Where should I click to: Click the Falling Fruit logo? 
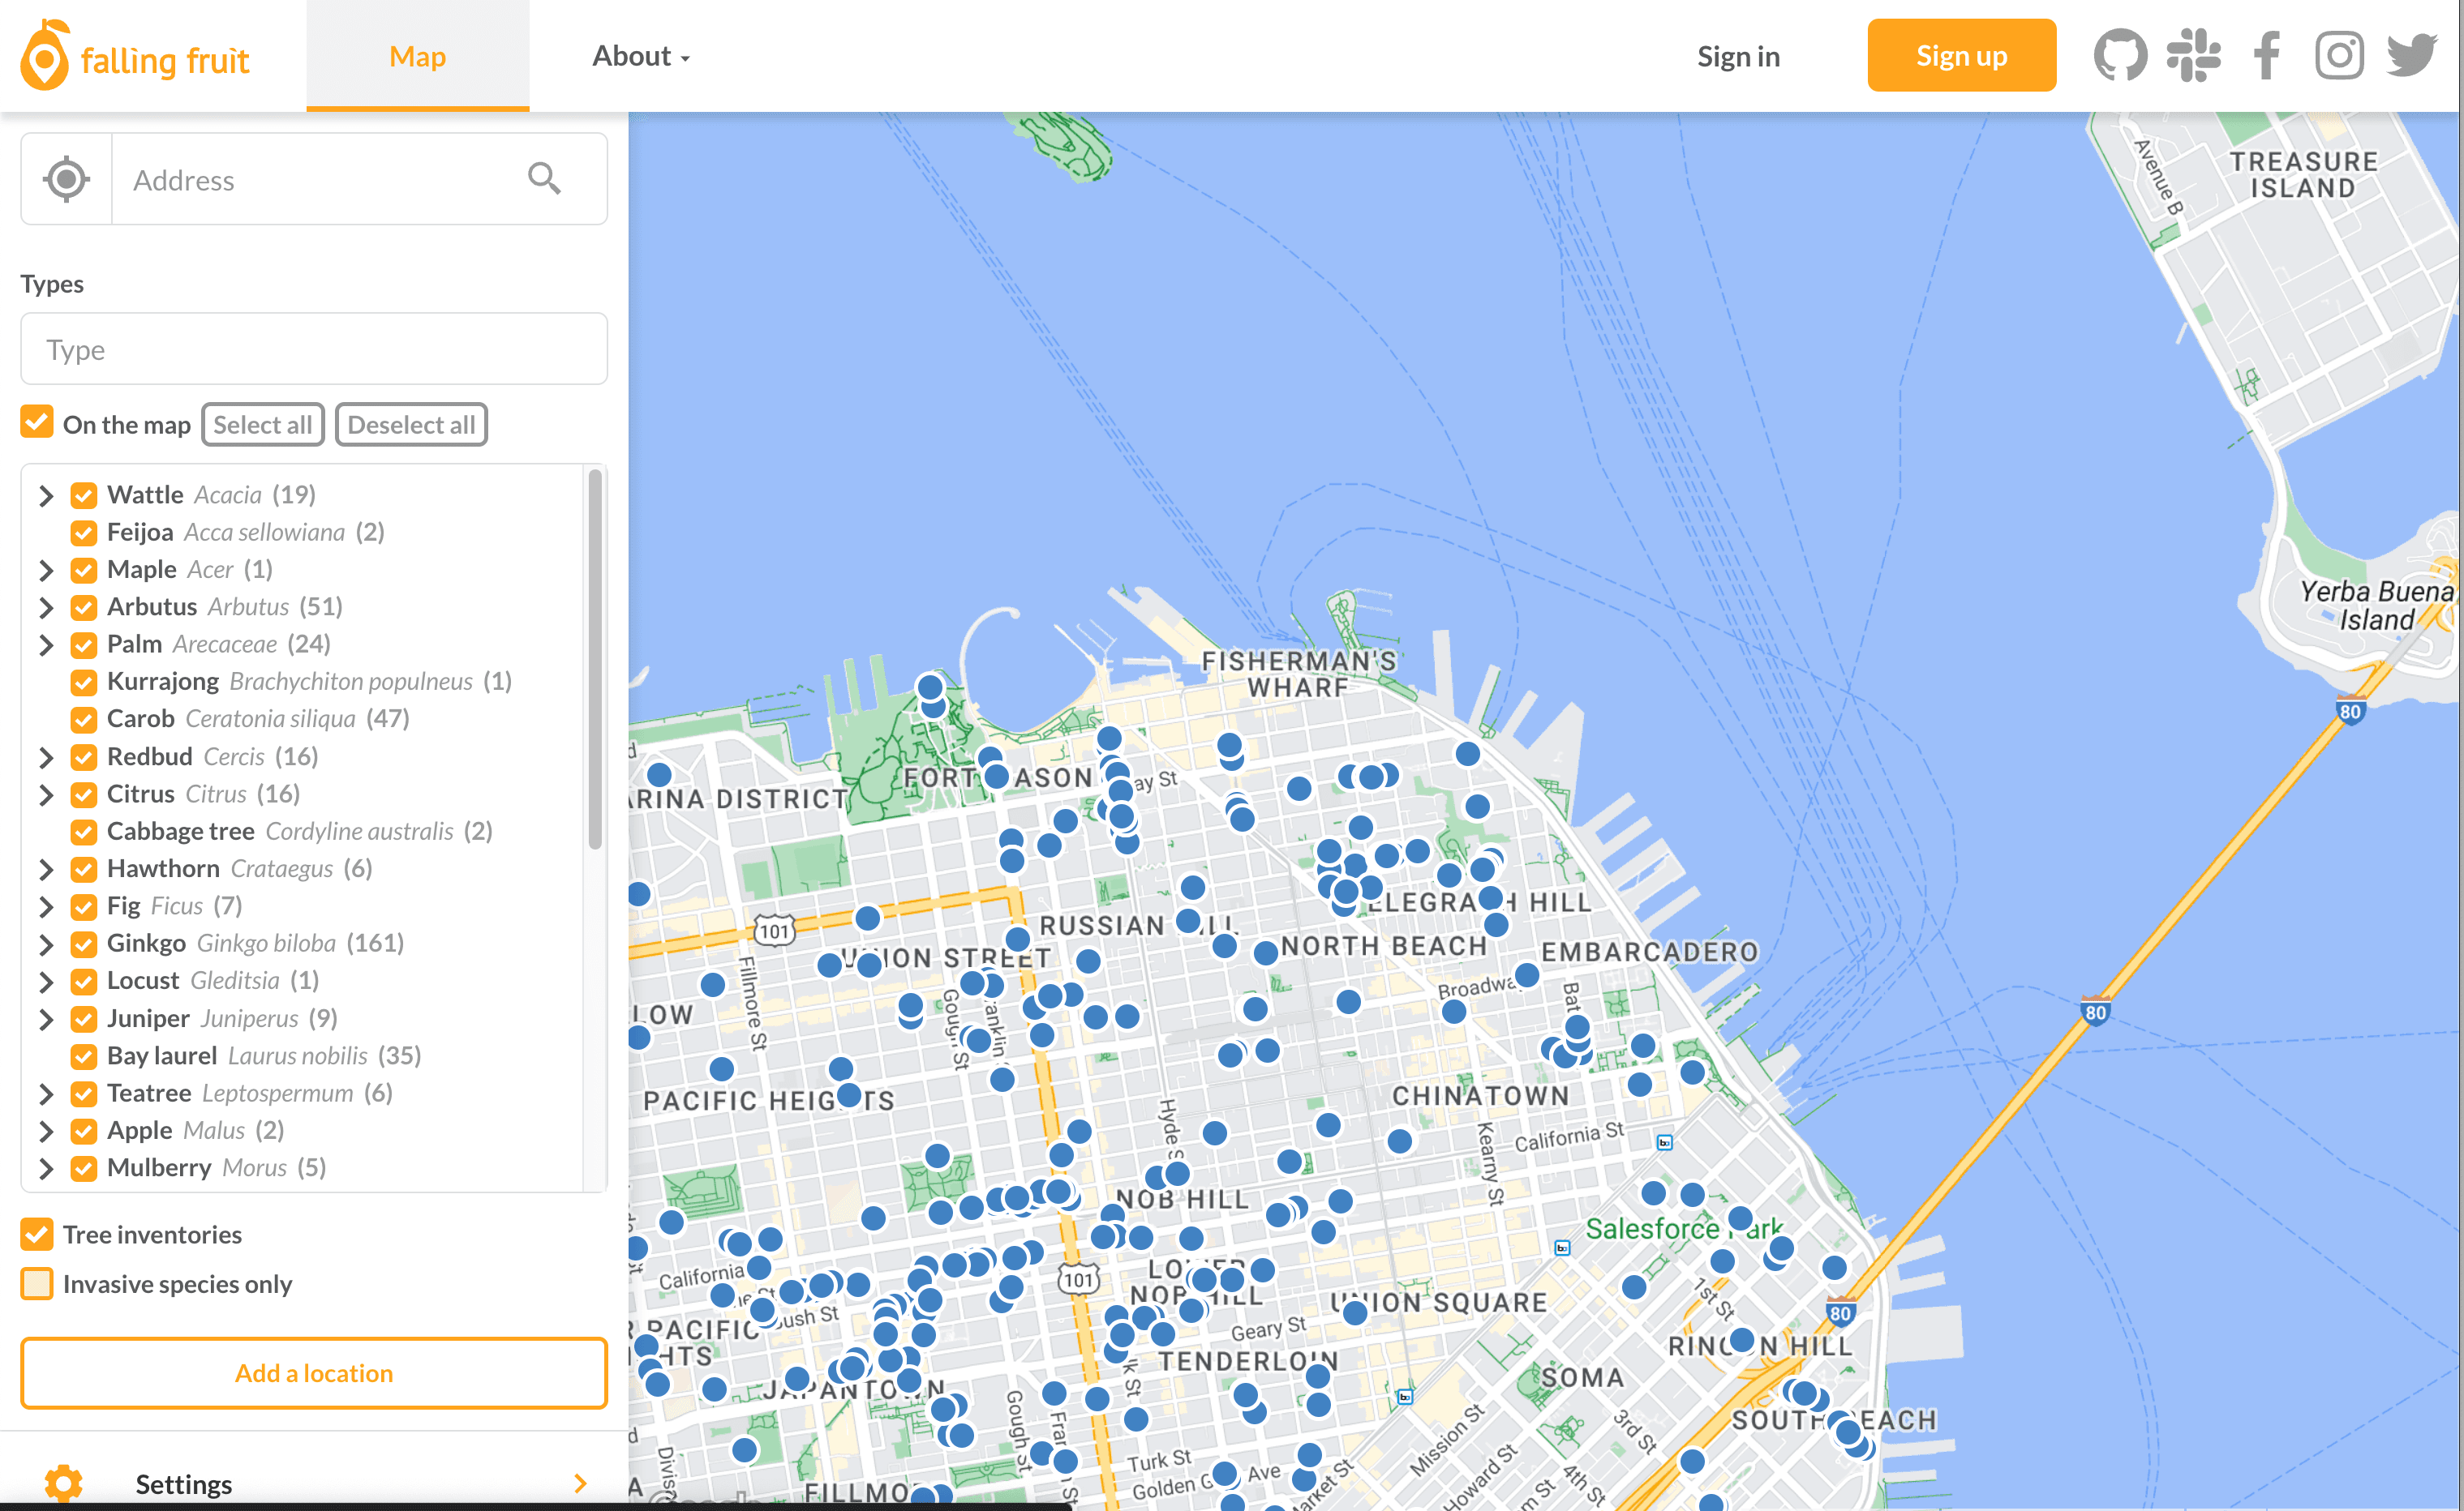tap(135, 56)
